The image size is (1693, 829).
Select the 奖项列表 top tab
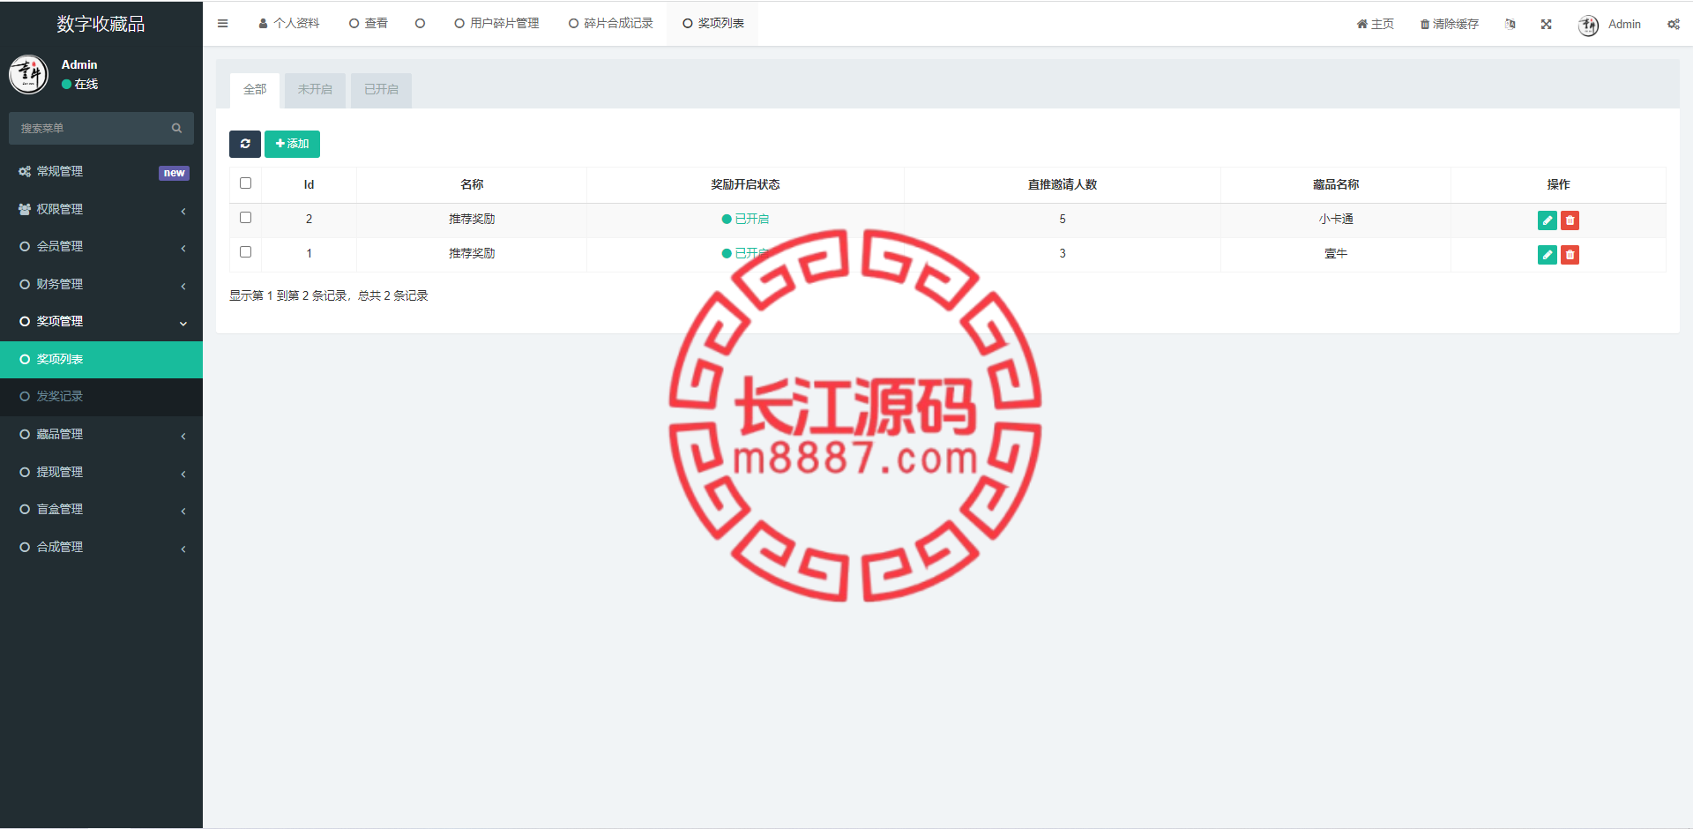pos(713,24)
